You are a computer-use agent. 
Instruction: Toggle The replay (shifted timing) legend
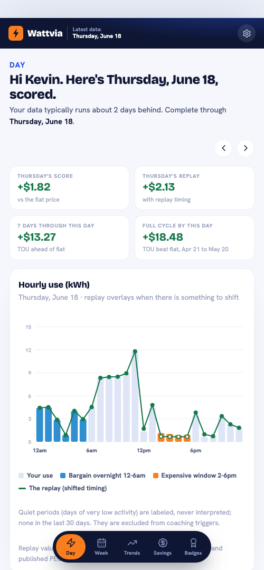pyautogui.click(x=63, y=488)
